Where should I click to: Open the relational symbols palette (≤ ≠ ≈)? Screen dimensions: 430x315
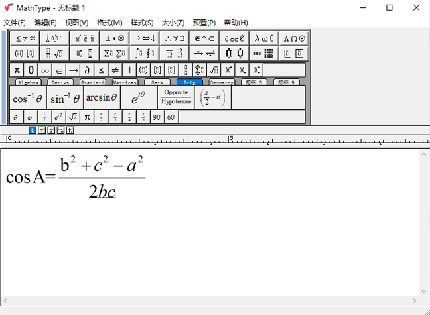pyautogui.click(x=25, y=38)
